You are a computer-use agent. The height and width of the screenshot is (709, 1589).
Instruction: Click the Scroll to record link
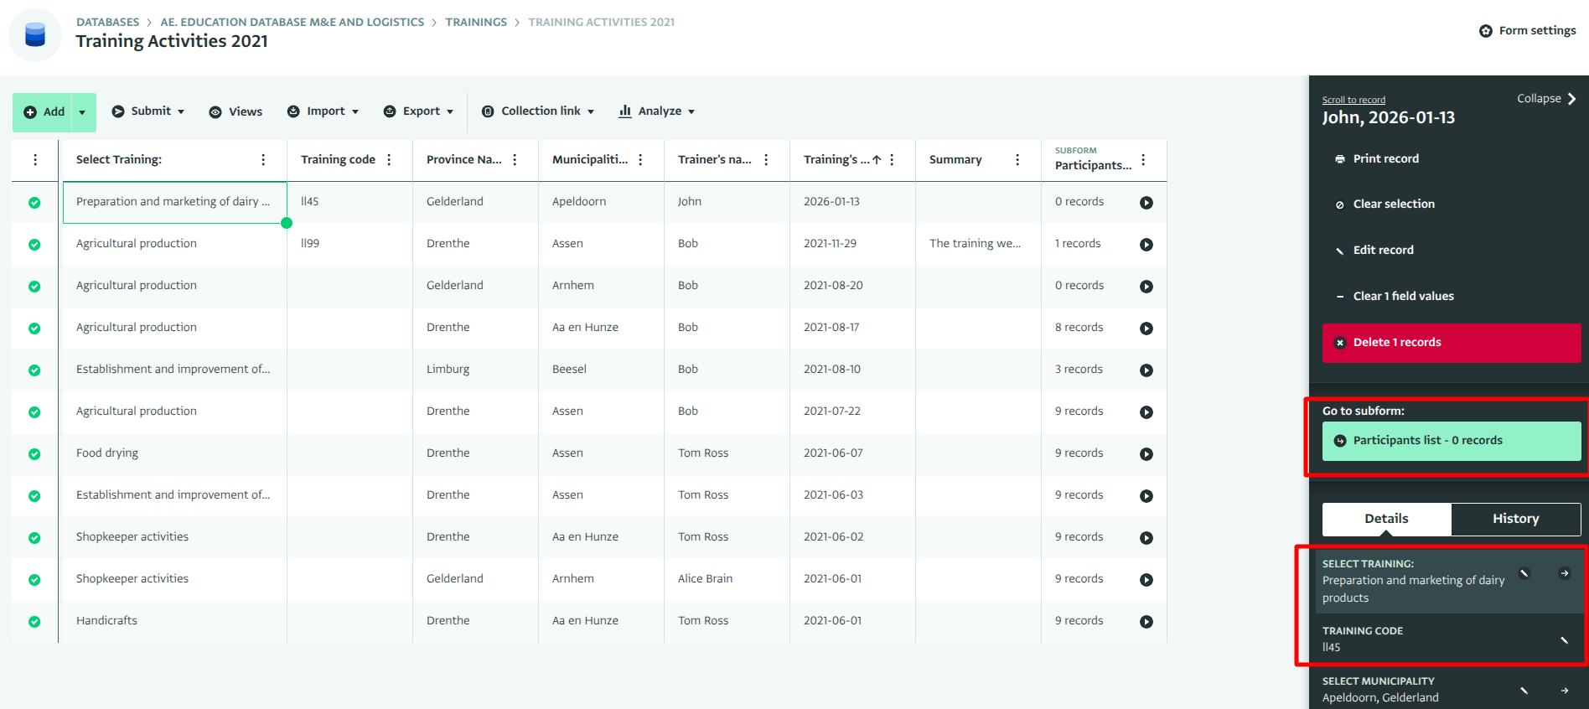[1353, 100]
